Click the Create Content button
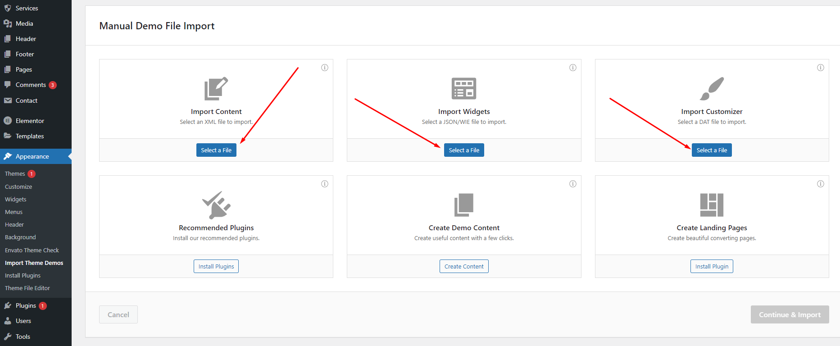This screenshot has width=840, height=346. [x=464, y=266]
